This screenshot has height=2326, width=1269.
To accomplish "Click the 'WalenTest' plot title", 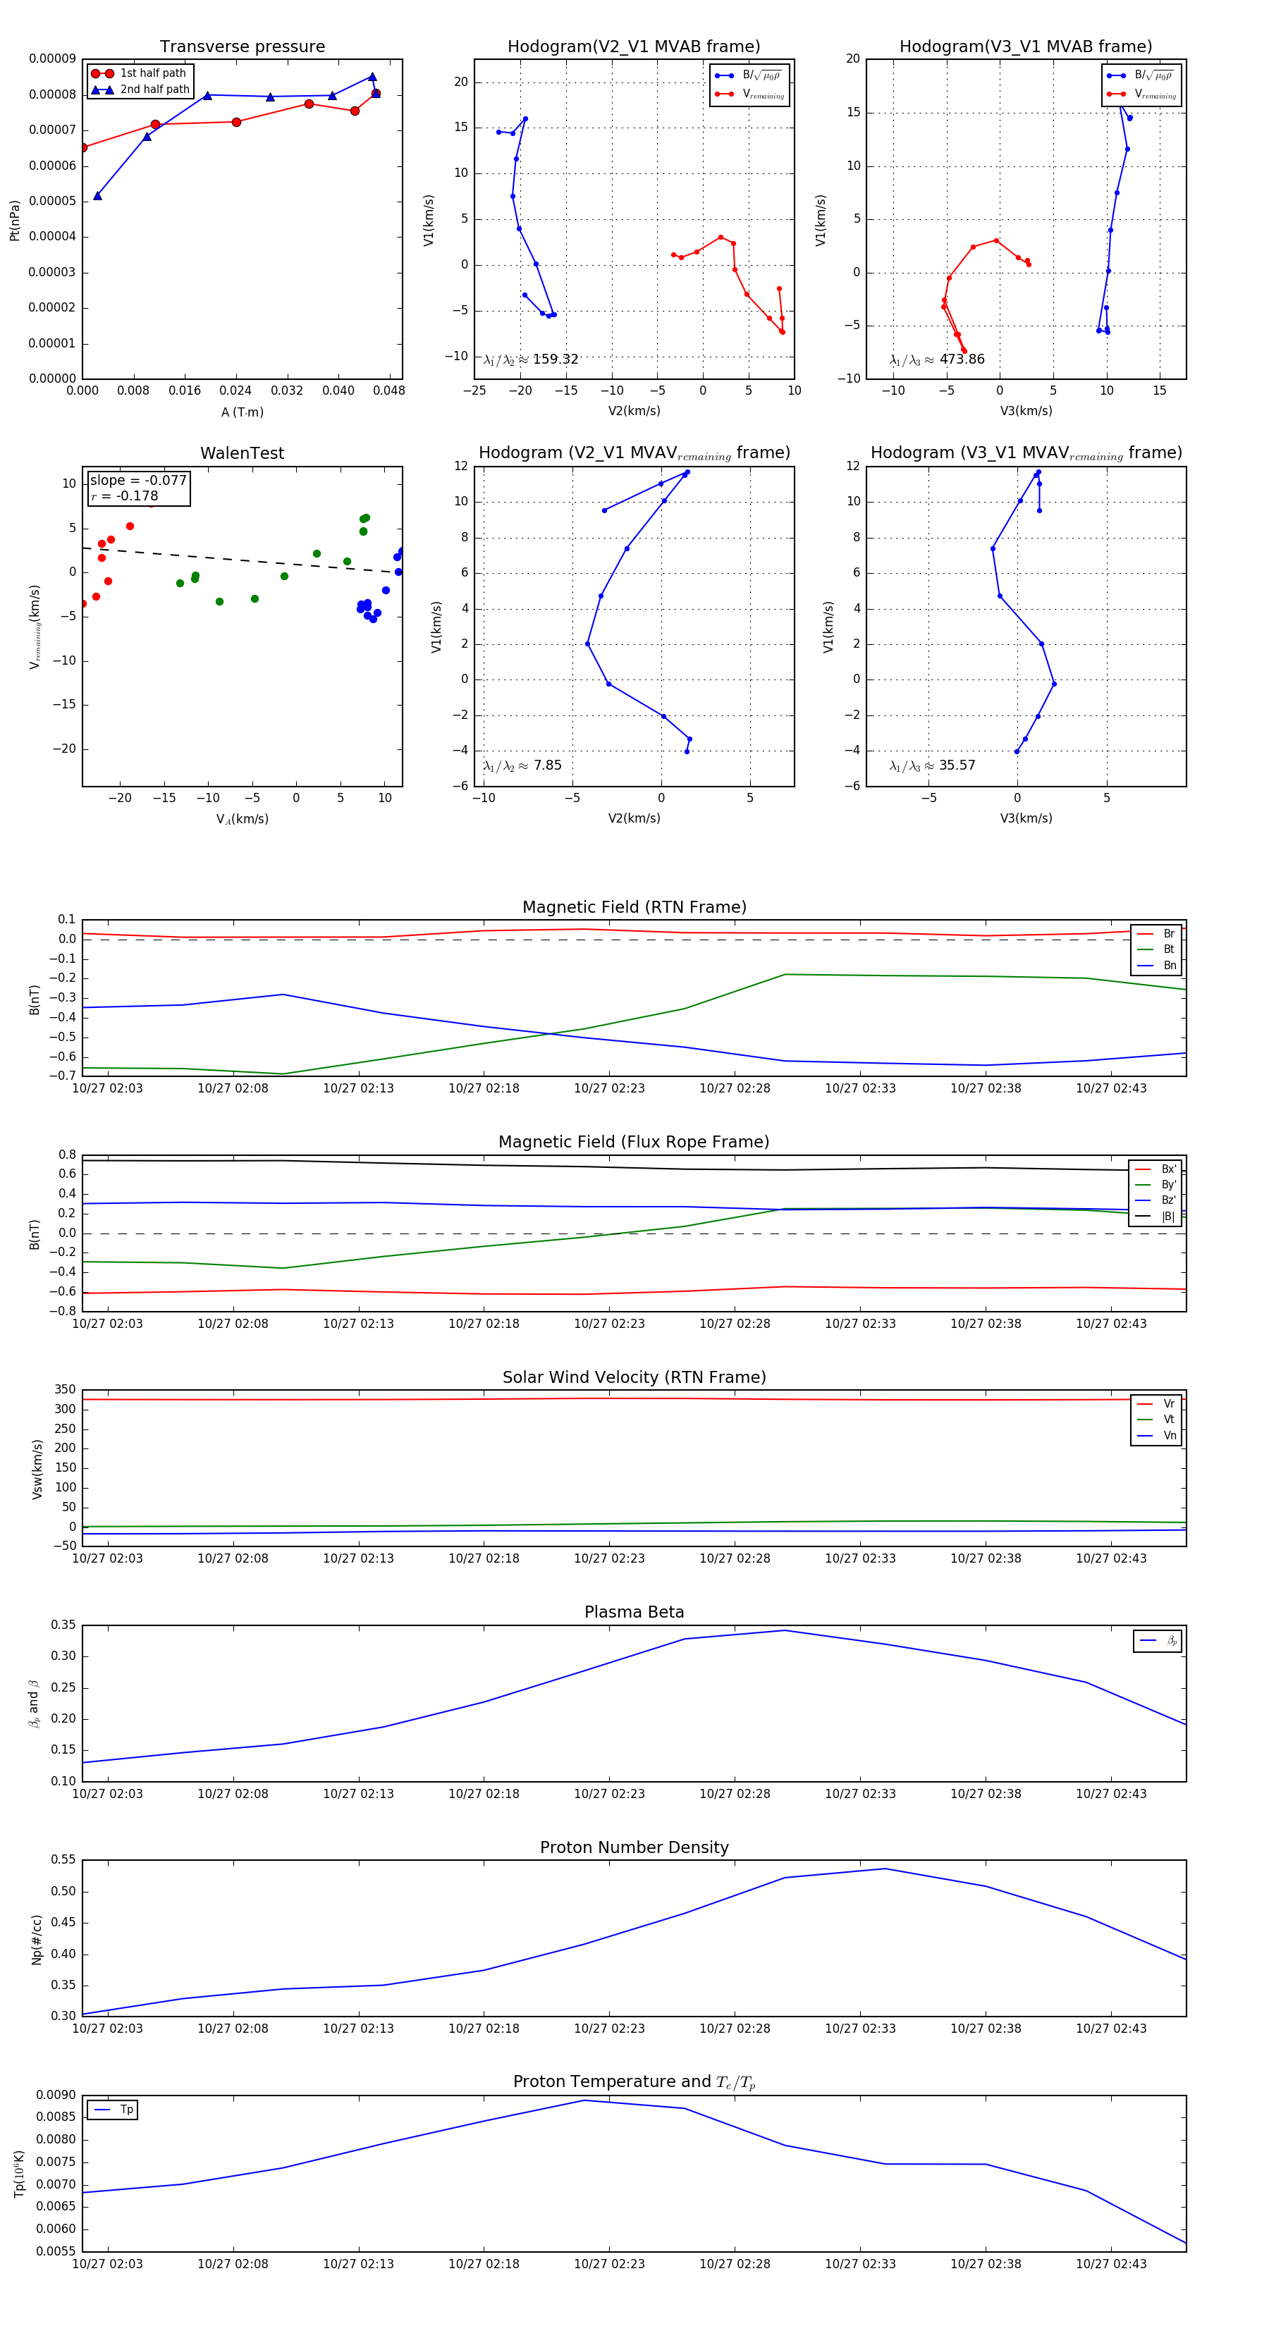I will (242, 453).
